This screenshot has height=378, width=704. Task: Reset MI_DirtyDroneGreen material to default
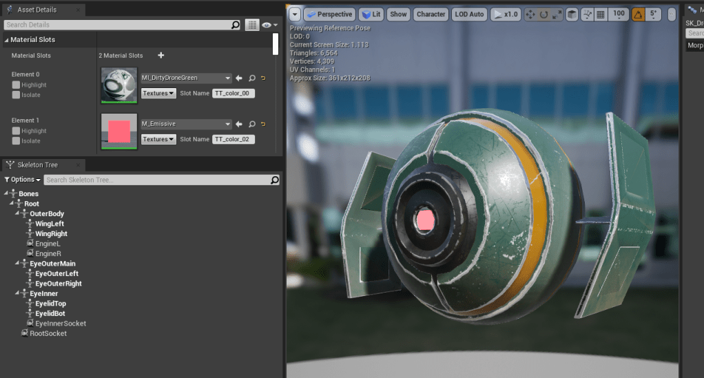263,78
